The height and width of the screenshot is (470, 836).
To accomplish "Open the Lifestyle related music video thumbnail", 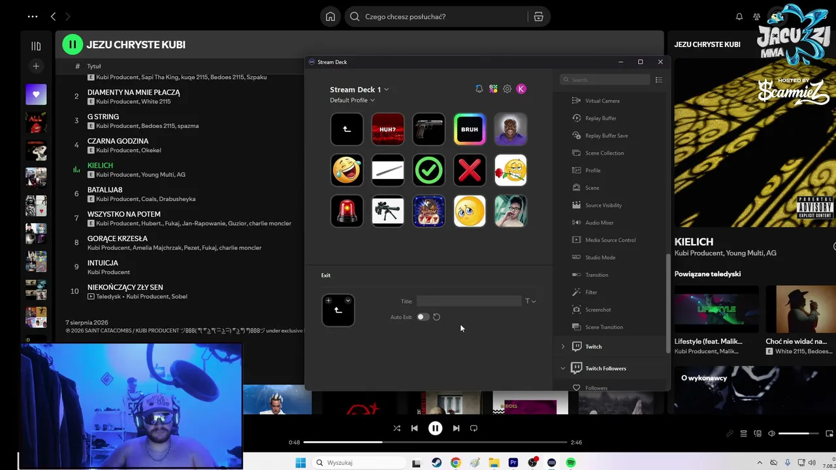I will (x=716, y=308).
